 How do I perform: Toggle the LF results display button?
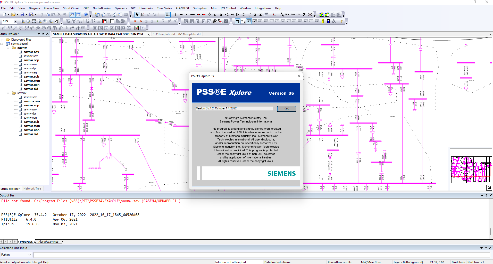click(249, 21)
